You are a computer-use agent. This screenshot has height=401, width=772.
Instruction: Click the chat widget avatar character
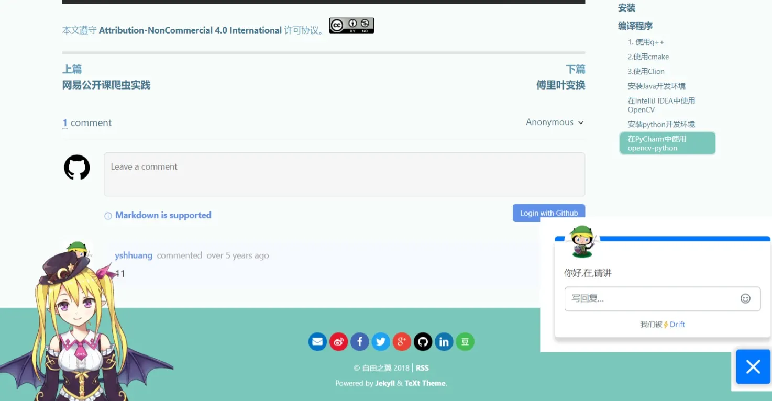(x=582, y=241)
